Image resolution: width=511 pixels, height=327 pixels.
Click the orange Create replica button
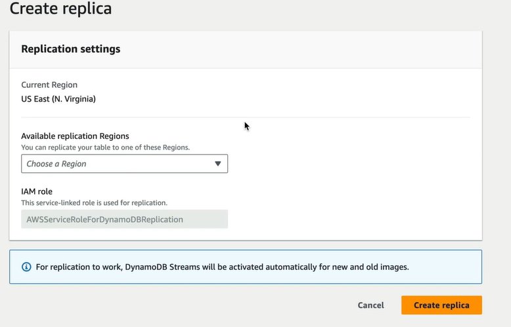tap(441, 305)
